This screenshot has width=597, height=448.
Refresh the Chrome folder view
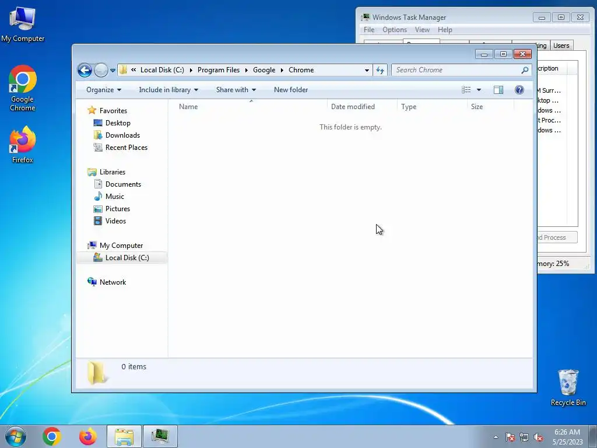380,70
